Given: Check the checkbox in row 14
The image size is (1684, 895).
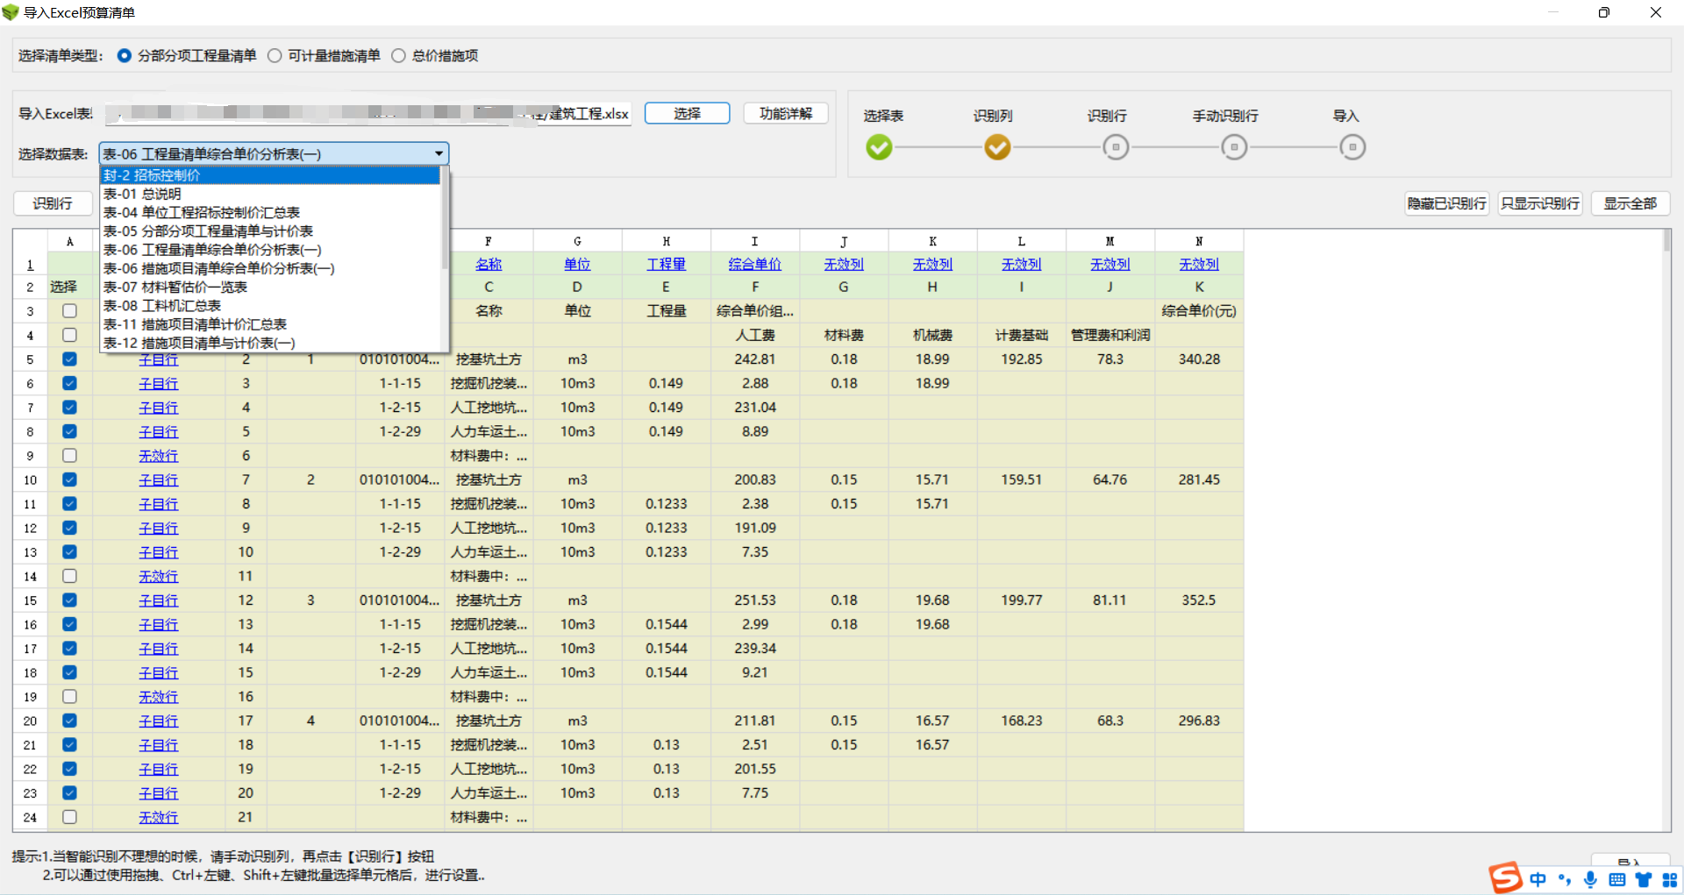Looking at the screenshot, I should [69, 576].
